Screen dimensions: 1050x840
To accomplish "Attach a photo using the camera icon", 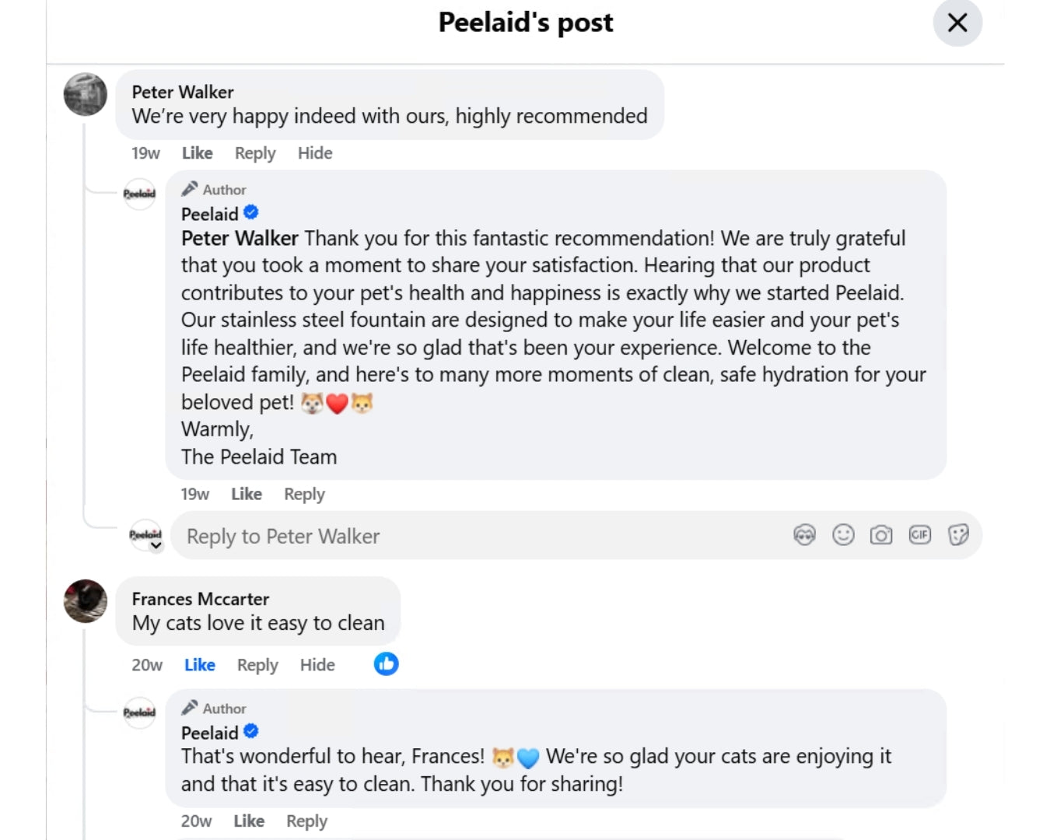I will tap(881, 535).
